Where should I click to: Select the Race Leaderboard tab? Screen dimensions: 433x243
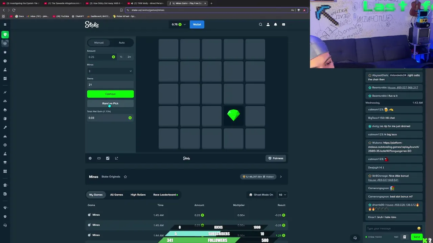165,195
